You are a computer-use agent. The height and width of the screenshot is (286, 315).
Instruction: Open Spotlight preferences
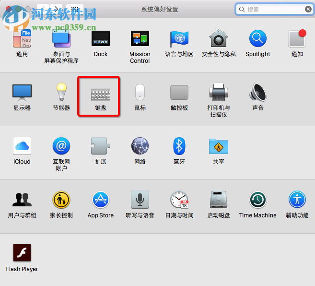tap(258, 38)
